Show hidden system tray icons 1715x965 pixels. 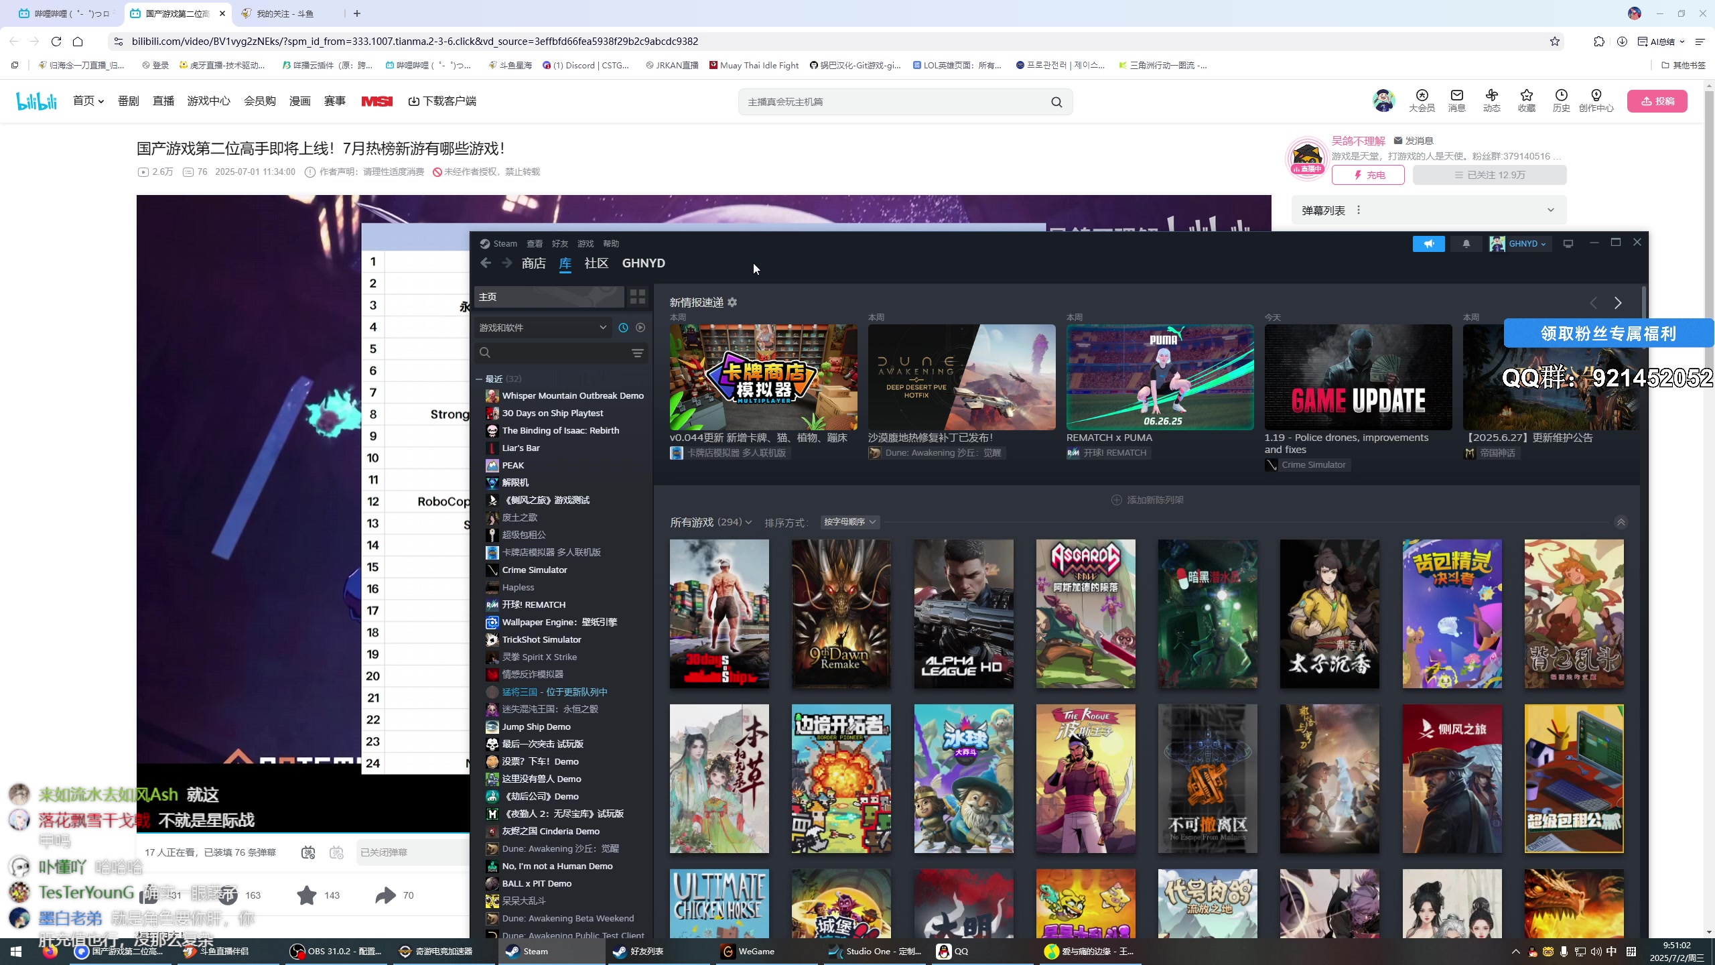click(1515, 952)
